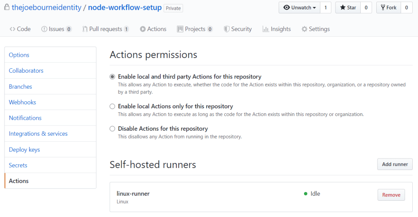Click the private repository lock icon
The image size is (418, 217).
coord(7,7)
